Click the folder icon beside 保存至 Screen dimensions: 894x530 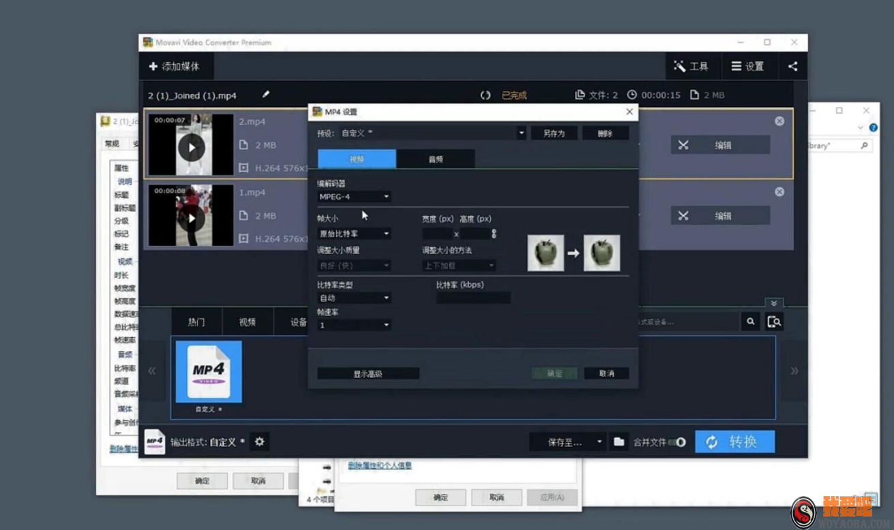point(619,441)
